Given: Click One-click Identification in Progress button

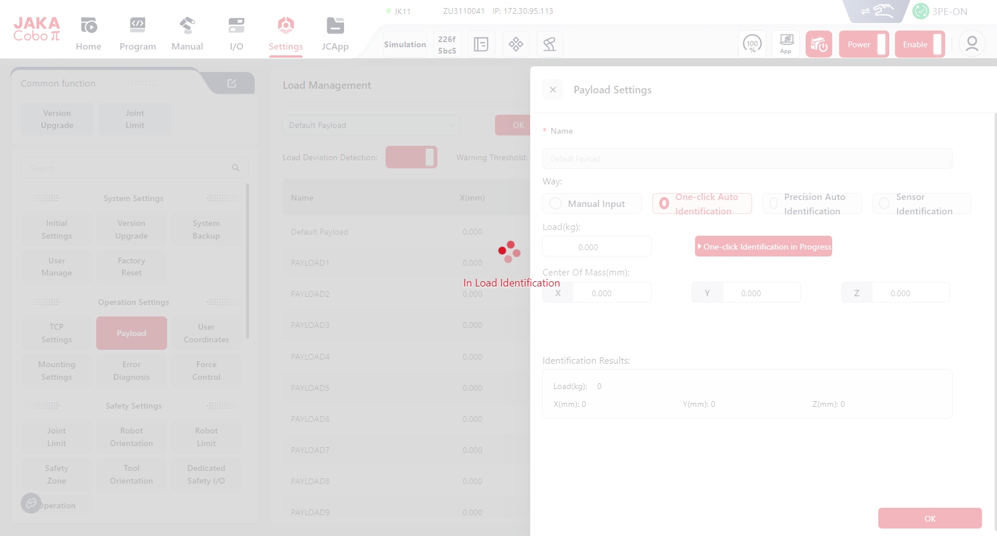Looking at the screenshot, I should [x=763, y=247].
